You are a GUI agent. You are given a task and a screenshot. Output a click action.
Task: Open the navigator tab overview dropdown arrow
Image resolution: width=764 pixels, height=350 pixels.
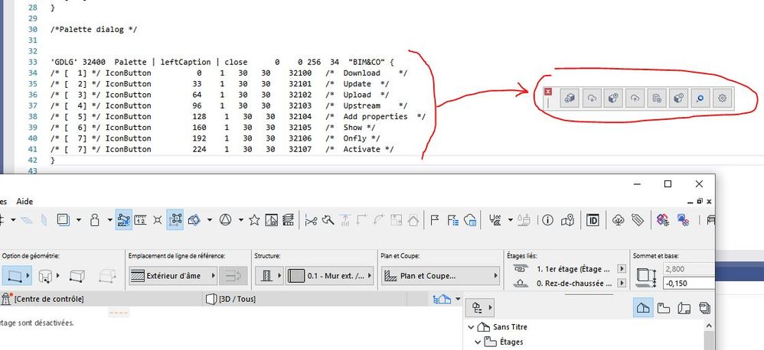coord(458,299)
